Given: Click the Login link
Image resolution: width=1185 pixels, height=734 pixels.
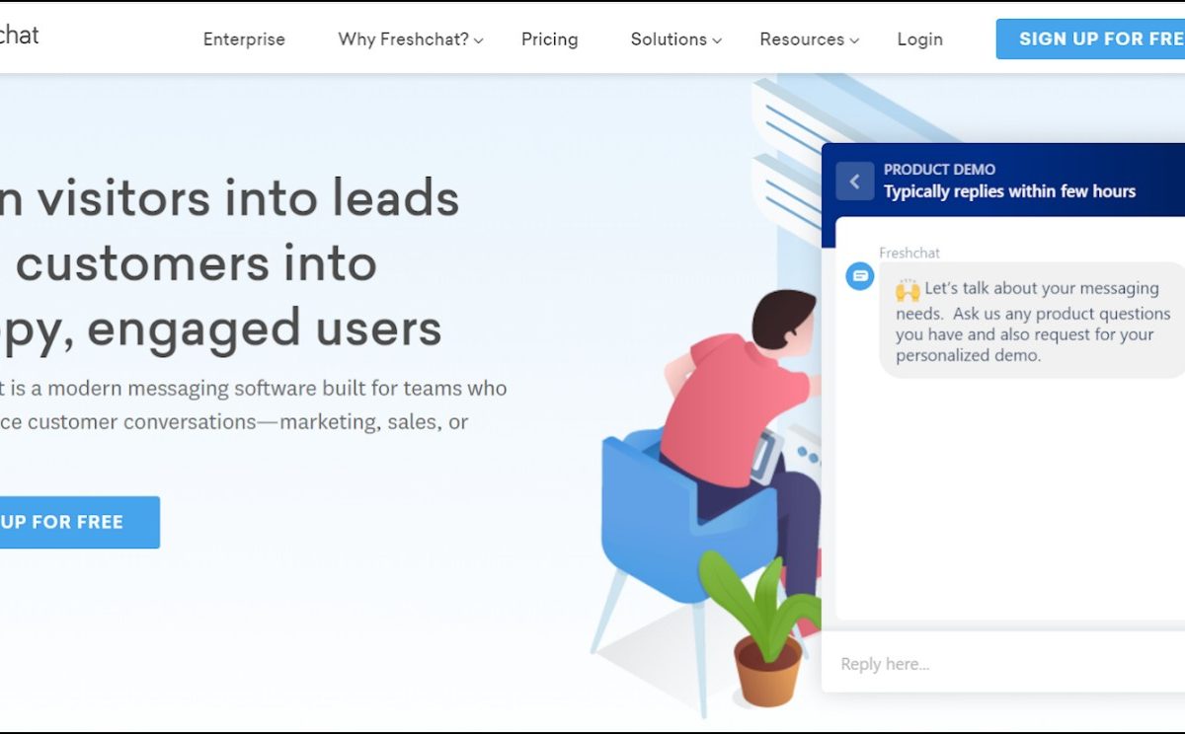Looking at the screenshot, I should (x=919, y=39).
